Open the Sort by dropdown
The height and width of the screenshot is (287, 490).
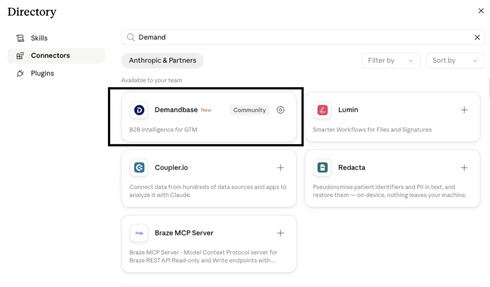tap(455, 61)
